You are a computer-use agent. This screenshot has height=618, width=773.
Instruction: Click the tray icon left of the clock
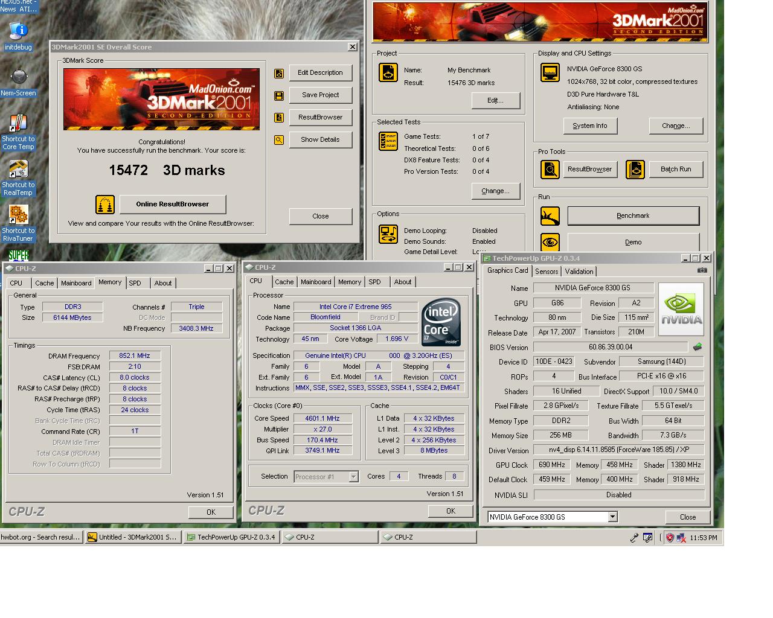click(681, 538)
